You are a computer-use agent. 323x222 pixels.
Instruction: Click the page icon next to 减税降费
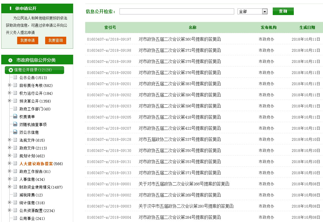(x=15, y=195)
